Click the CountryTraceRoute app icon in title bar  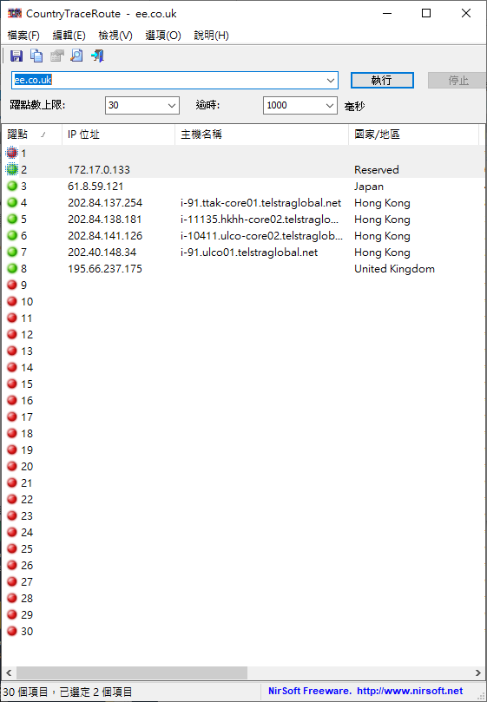[15, 13]
